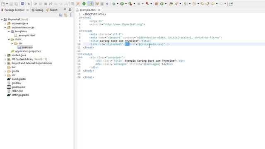The height and width of the screenshot is (149, 265).
Task: Open dropdown beside green G icon
Action: [x=166, y=4]
